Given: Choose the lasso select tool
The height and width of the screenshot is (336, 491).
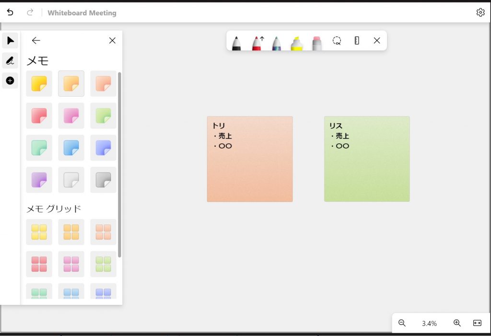Looking at the screenshot, I should click(x=337, y=41).
